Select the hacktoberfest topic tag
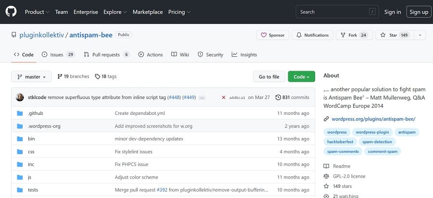The image size is (433, 198). coord(340,142)
